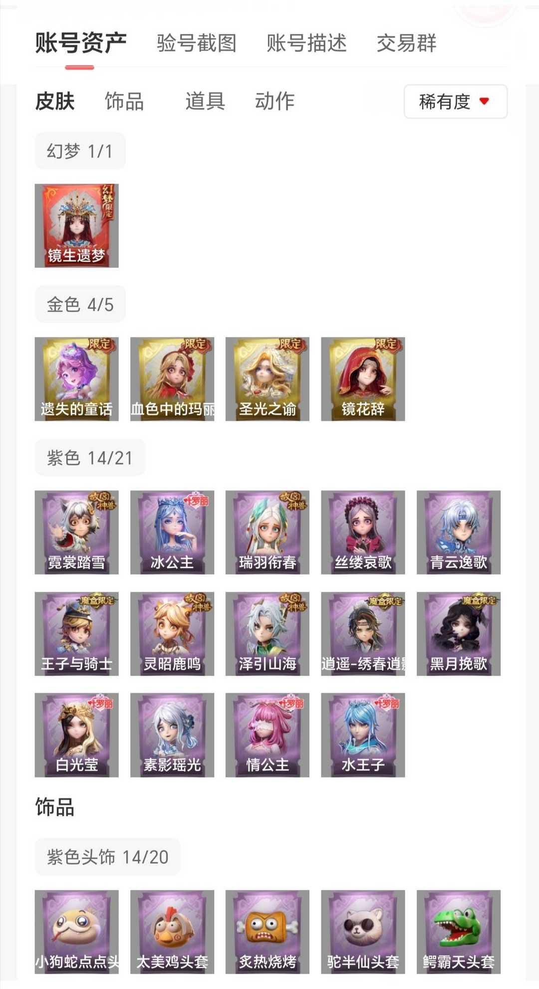Select the 动作 category tab
Viewport: 539px width, 989px height.
[275, 101]
